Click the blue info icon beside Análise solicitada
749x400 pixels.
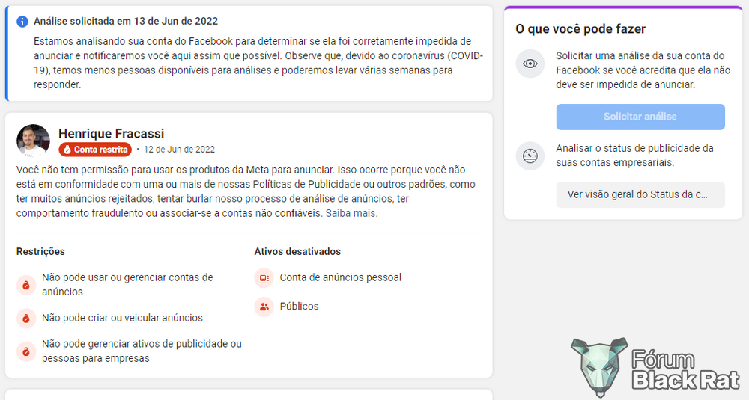[22, 22]
